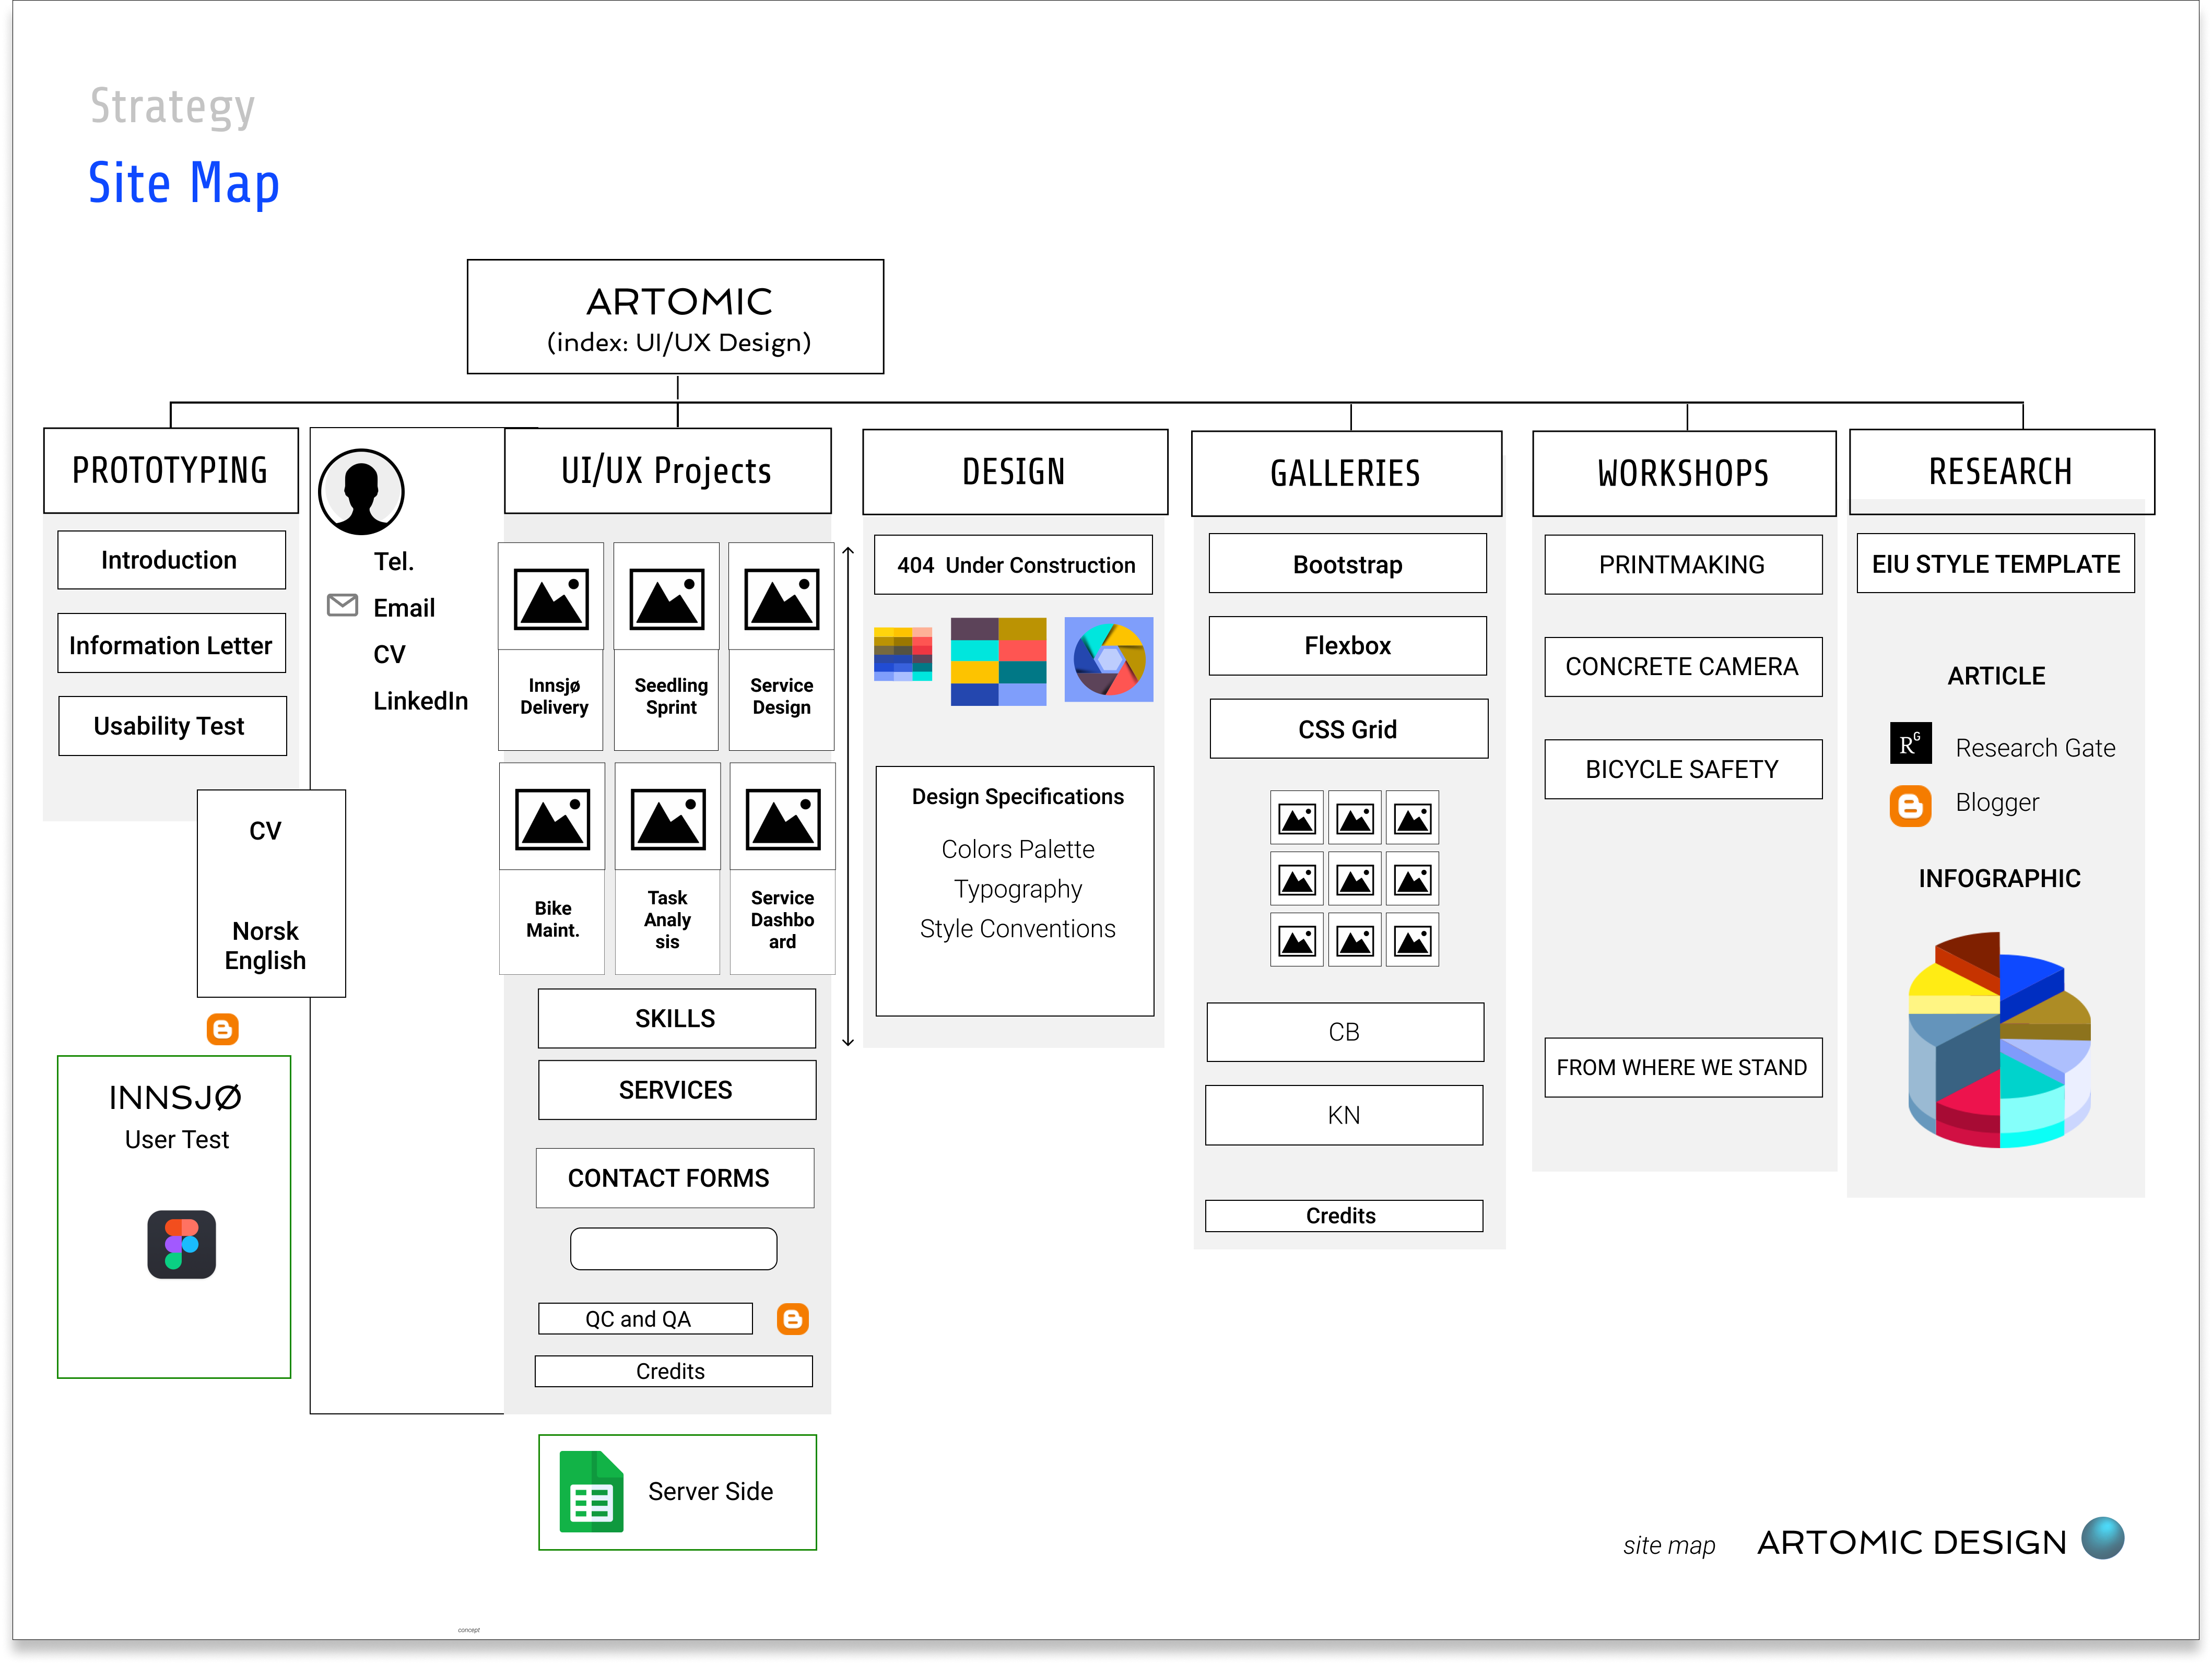Screen dimensions: 2212x1665
Task: Click the CB gallery box
Action: click(1345, 1032)
